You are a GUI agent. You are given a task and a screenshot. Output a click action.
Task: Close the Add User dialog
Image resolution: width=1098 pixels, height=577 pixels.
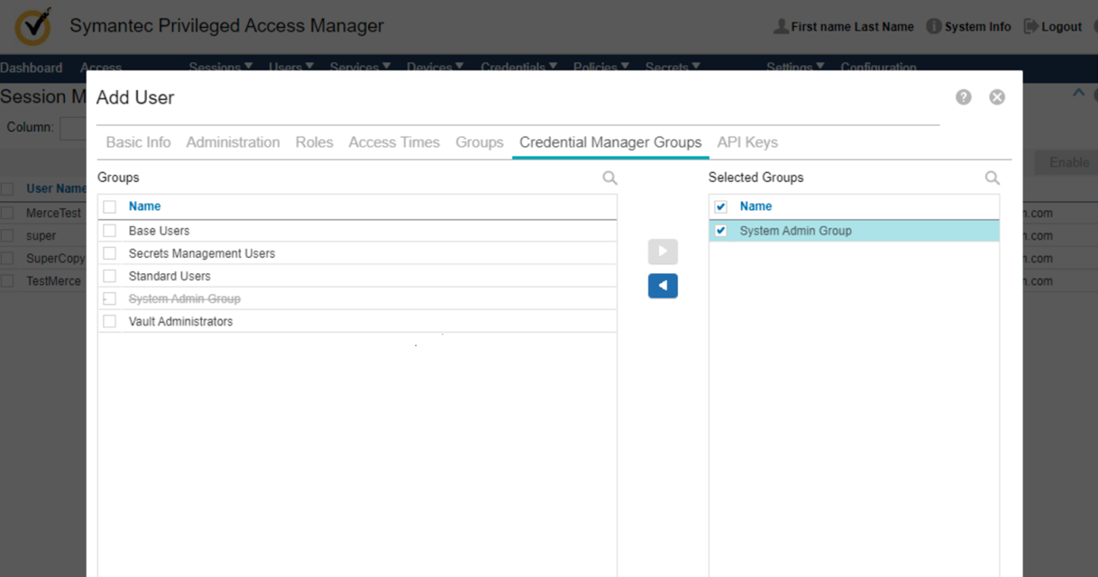(x=997, y=97)
